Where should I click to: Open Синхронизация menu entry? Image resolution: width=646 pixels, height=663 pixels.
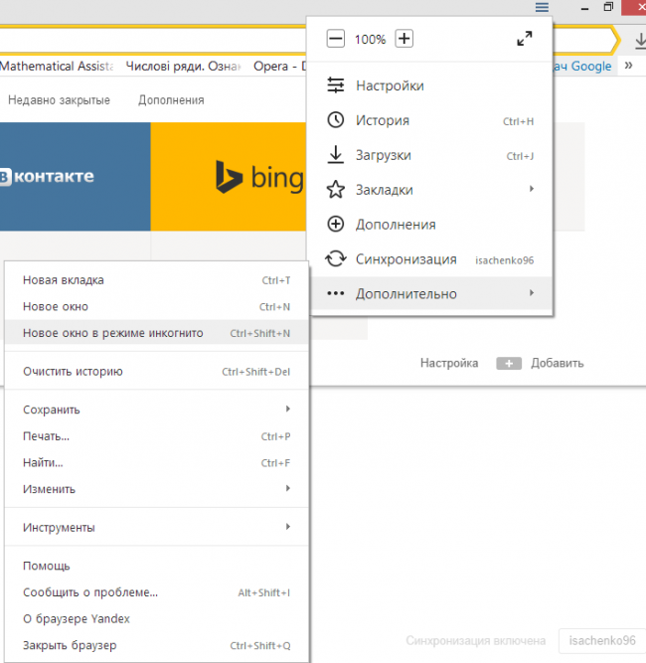(x=430, y=258)
